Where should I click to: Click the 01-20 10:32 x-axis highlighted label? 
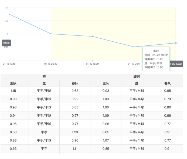[x=176, y=64]
